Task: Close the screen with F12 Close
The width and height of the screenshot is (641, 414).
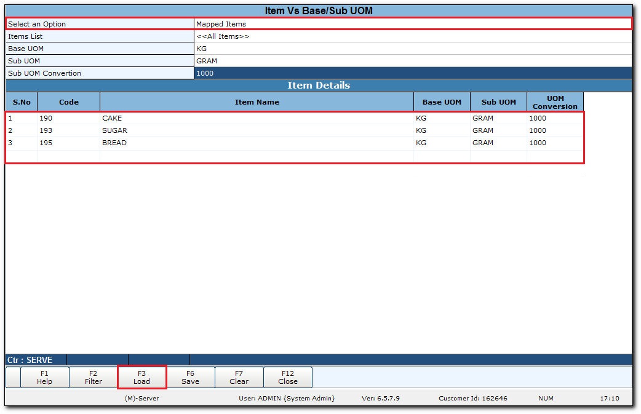Action: coord(288,377)
